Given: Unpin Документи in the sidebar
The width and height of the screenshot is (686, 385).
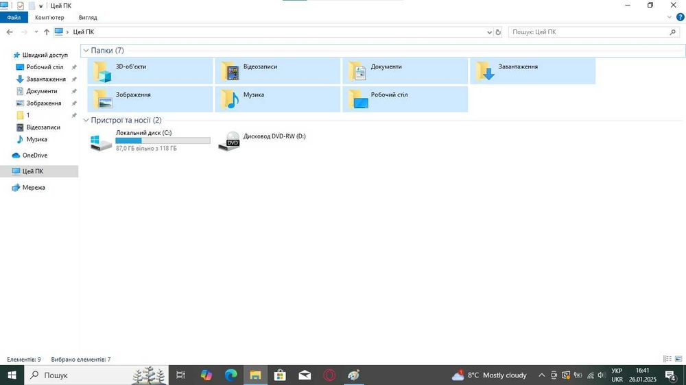Looking at the screenshot, I should tap(74, 91).
